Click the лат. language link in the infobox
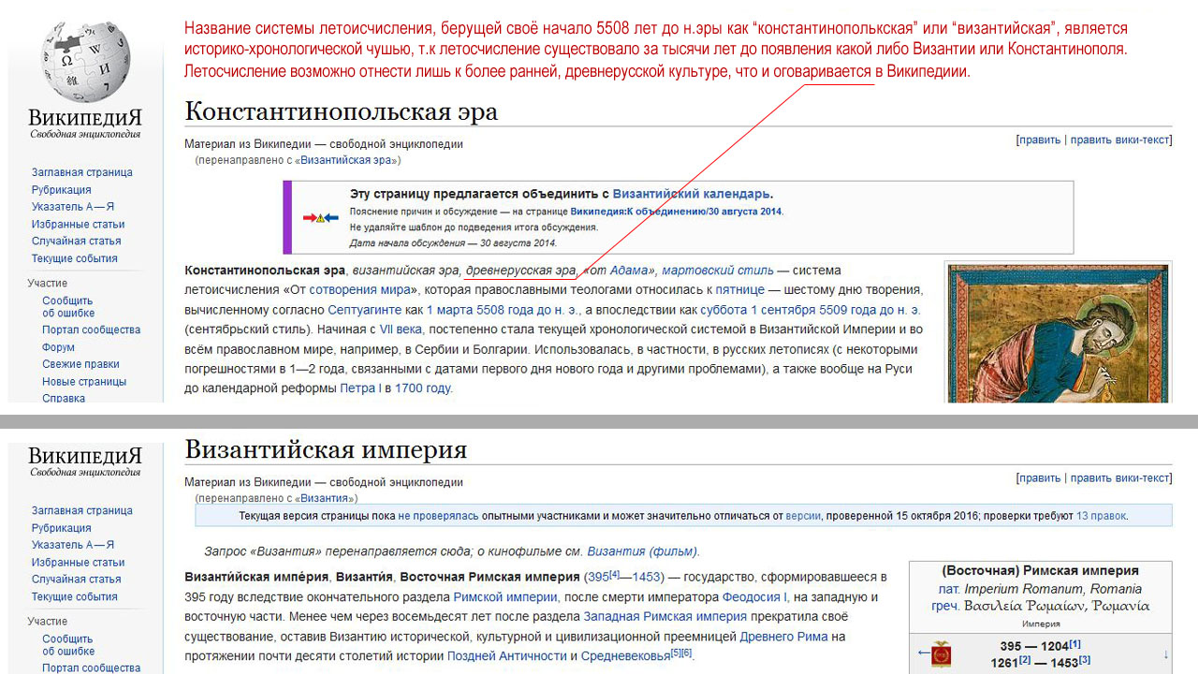Screen dimensions: 1198x674 pos(949,590)
